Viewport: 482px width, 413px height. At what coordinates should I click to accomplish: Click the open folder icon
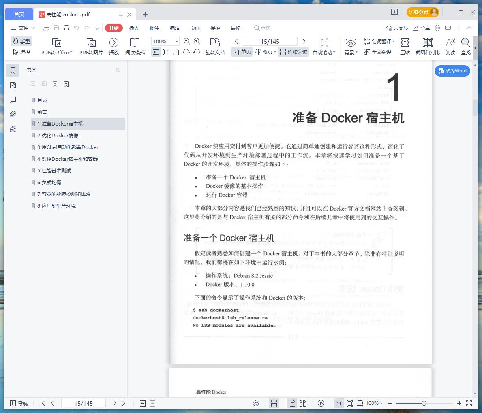point(46,28)
